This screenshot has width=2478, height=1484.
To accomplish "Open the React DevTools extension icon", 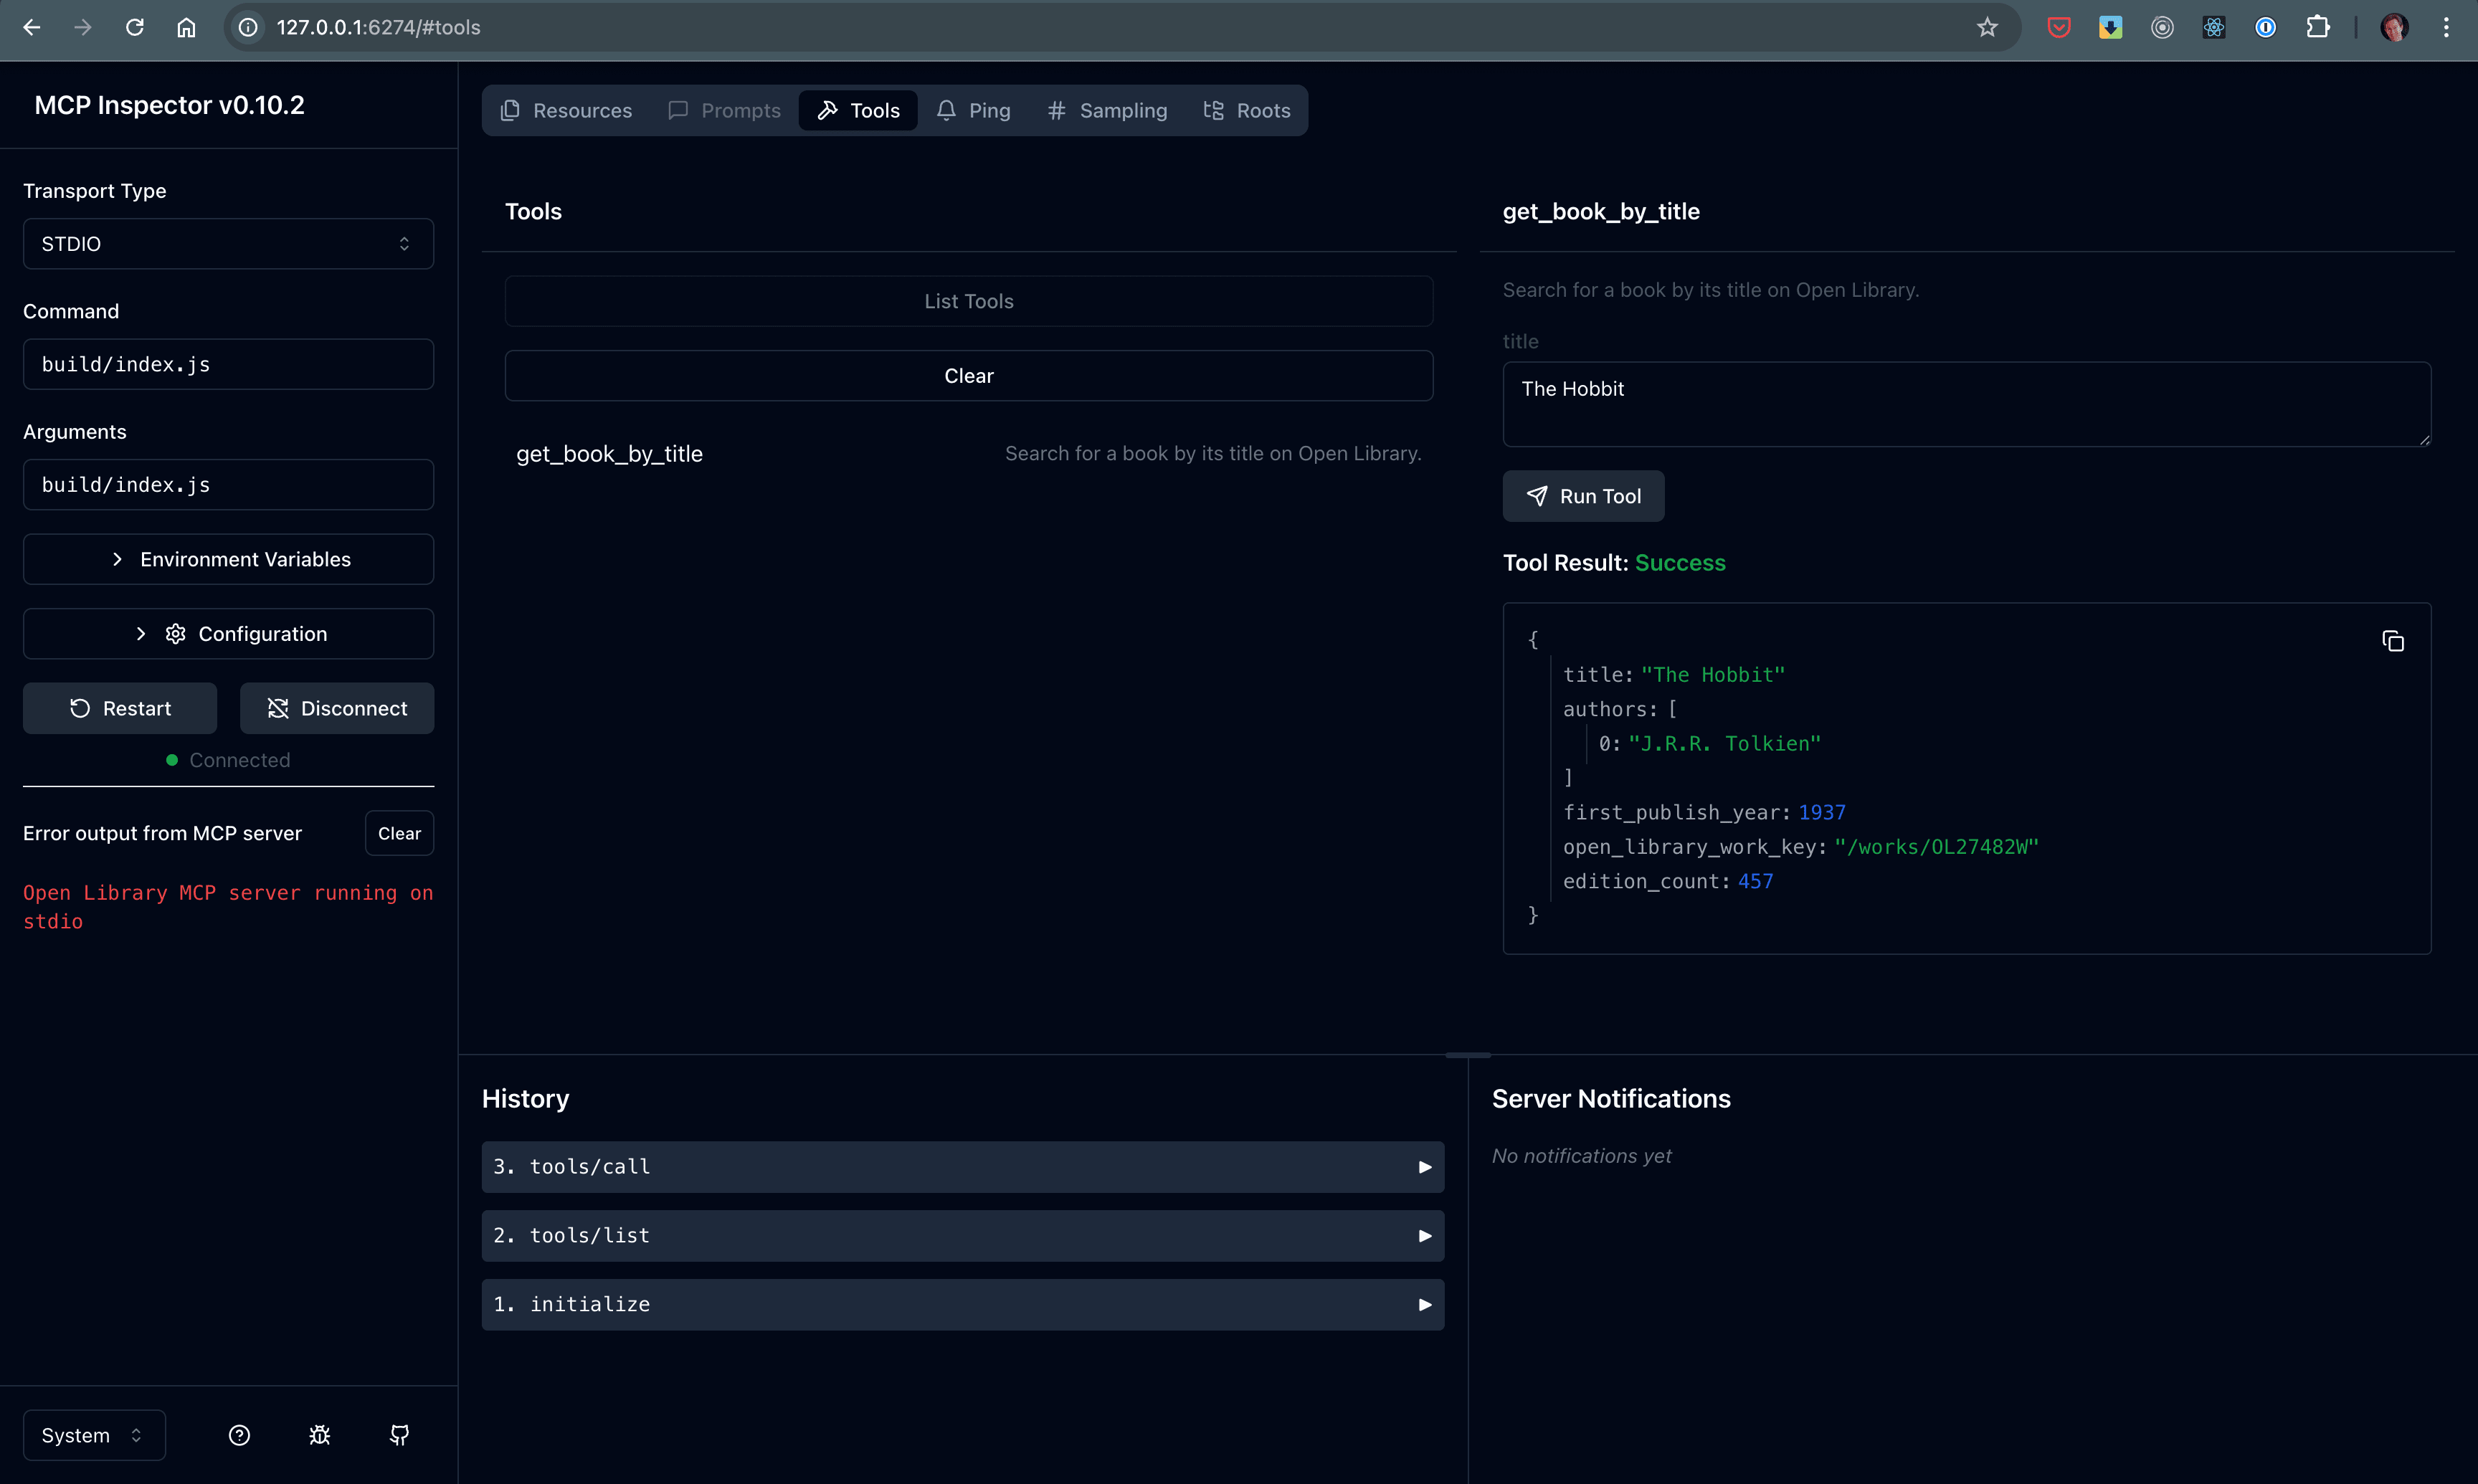I will tap(2213, 27).
